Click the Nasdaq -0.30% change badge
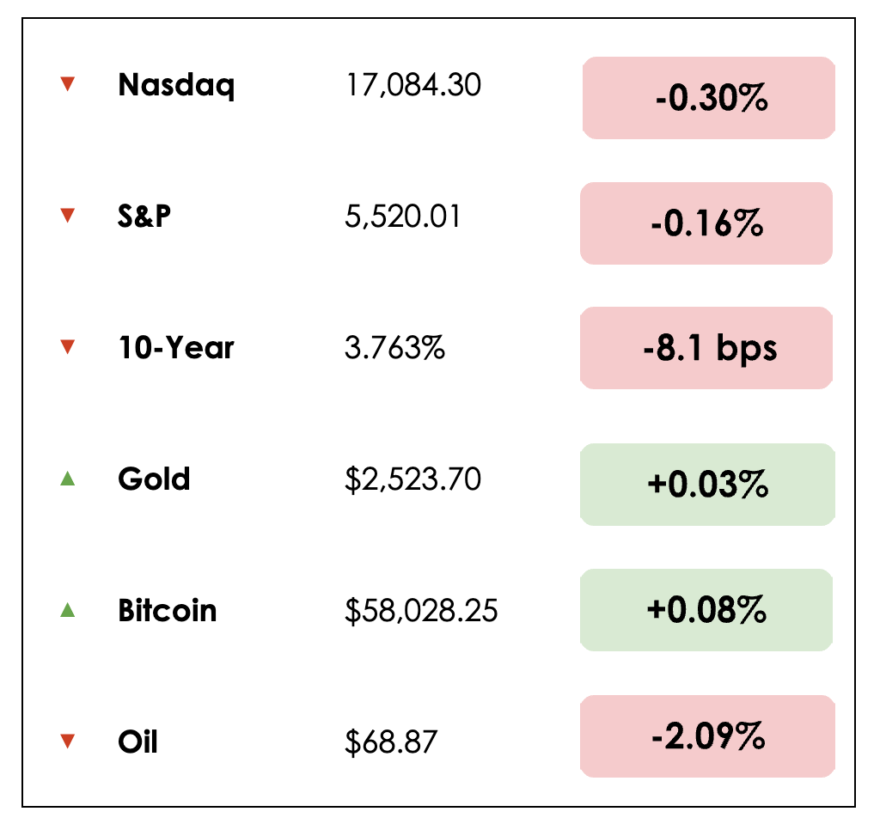This screenshot has height=830, width=880. [x=709, y=98]
